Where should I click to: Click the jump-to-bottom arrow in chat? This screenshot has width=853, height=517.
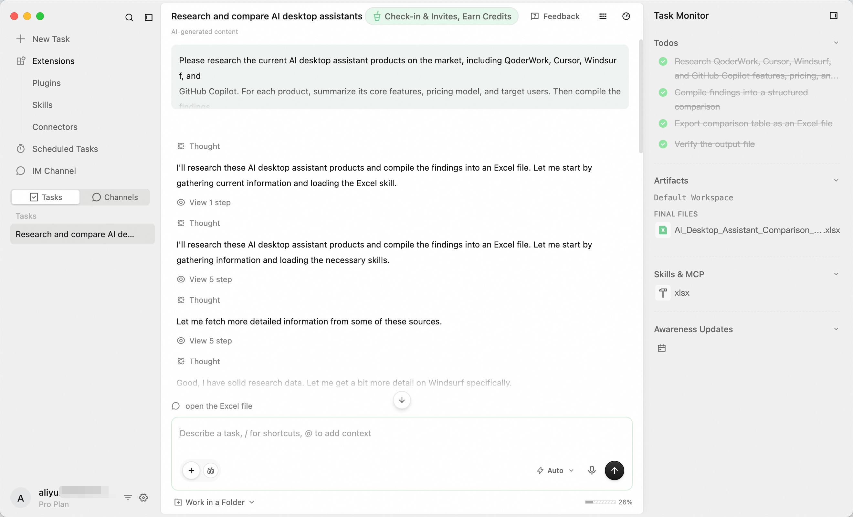click(402, 400)
